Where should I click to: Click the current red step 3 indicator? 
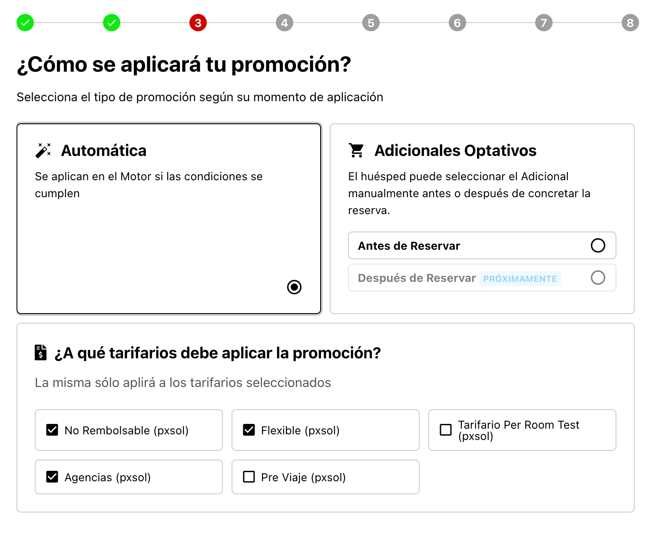coord(198,23)
